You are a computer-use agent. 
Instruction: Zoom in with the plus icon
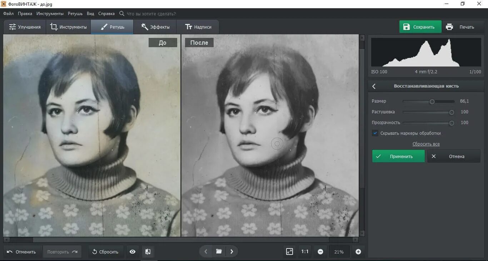click(358, 252)
